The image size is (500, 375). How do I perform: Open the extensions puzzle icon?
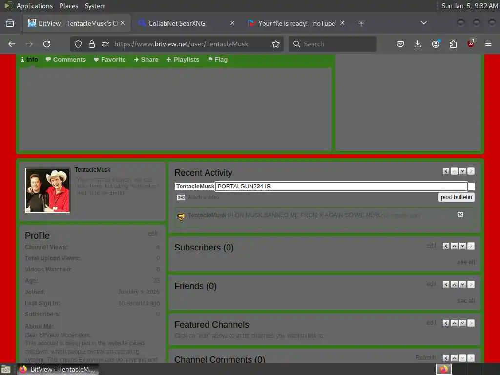(453, 44)
